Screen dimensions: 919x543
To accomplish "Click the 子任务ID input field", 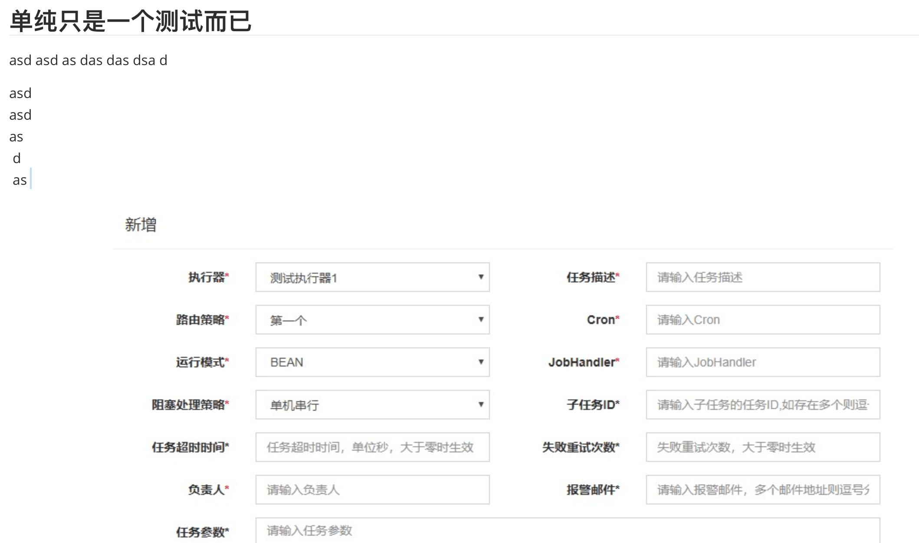I will (x=762, y=405).
